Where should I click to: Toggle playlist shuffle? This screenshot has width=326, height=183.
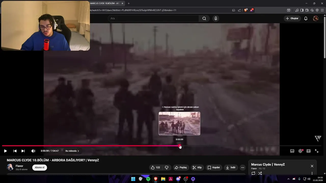pyautogui.click(x=260, y=173)
